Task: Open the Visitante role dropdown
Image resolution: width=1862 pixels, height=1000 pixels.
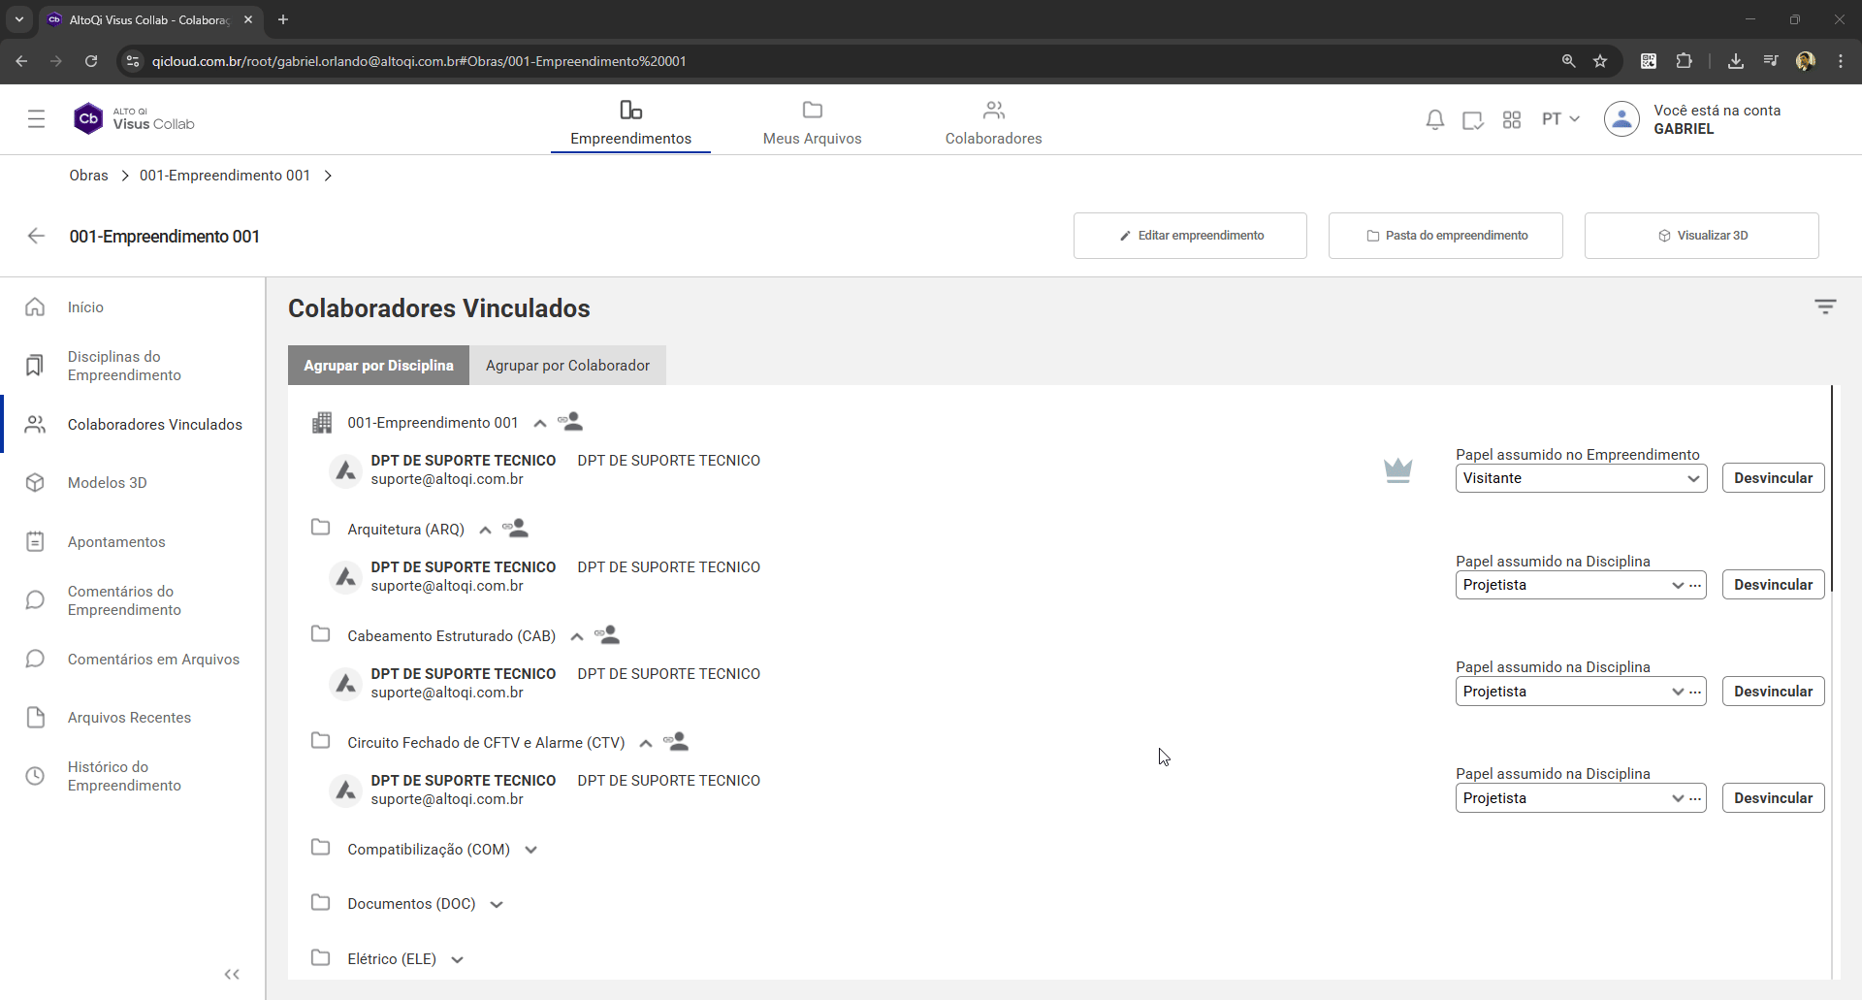Action: [1580, 478]
